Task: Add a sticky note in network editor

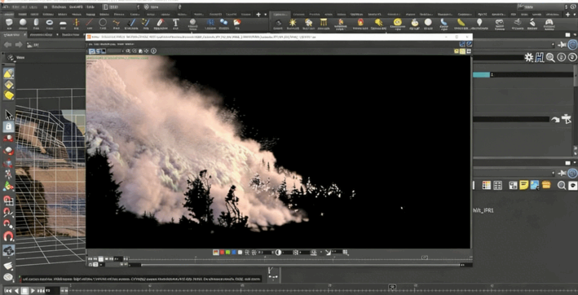Action: 524,185
